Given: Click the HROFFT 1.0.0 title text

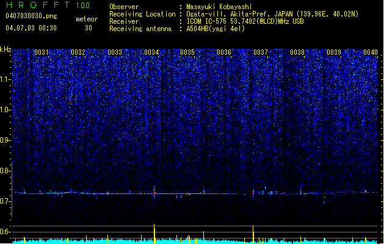Looking at the screenshot, I should coord(48,5).
